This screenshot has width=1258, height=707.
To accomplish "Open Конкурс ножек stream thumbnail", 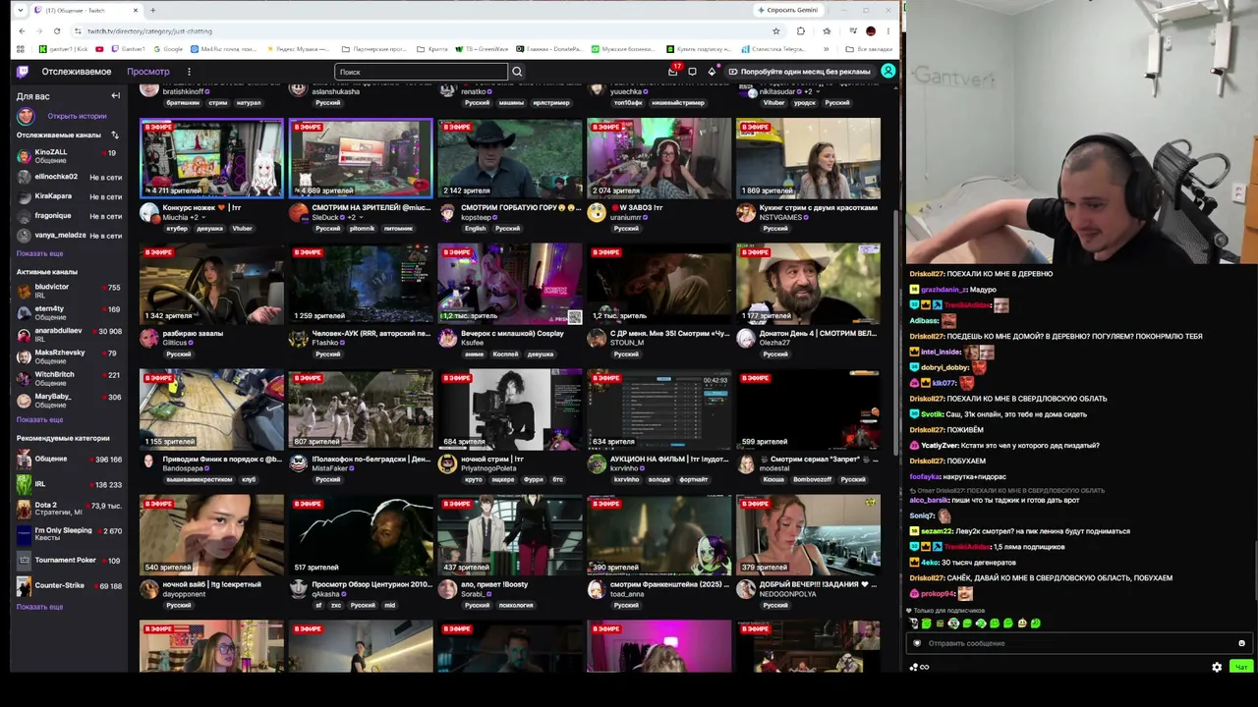I will click(x=211, y=158).
